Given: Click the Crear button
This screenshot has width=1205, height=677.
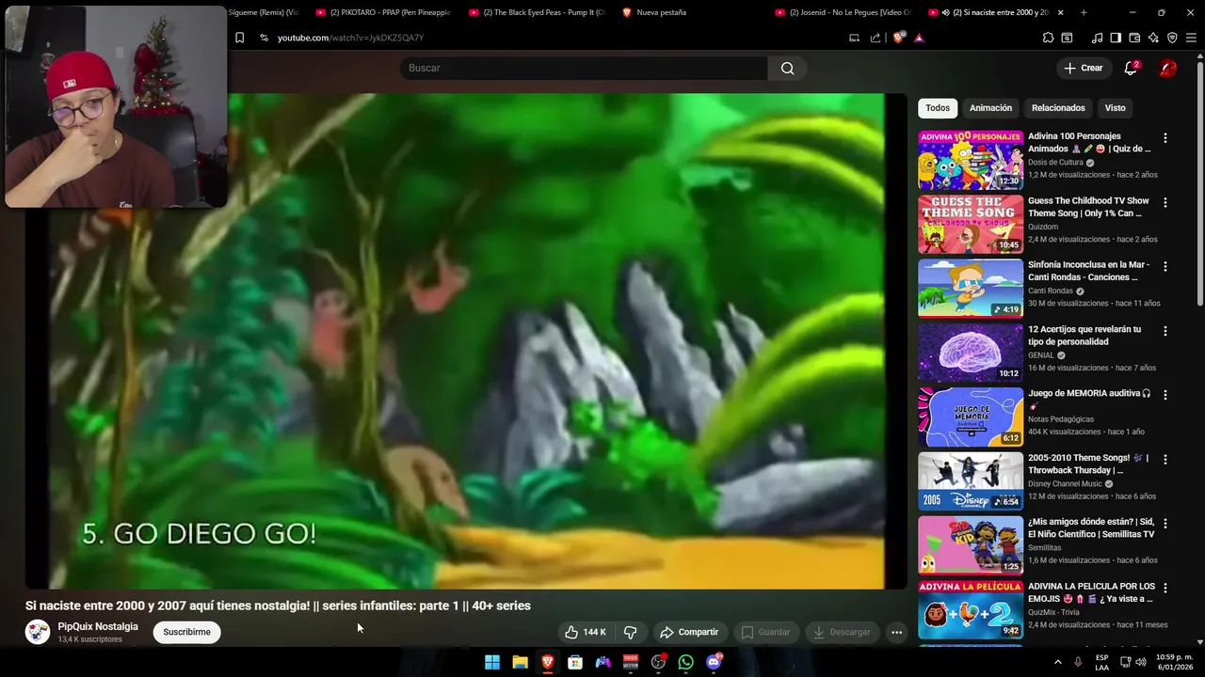Looking at the screenshot, I should coord(1083,68).
